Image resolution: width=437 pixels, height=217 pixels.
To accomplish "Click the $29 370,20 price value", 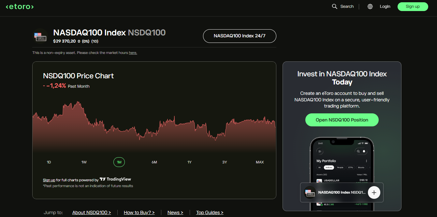I will [x=65, y=41].
